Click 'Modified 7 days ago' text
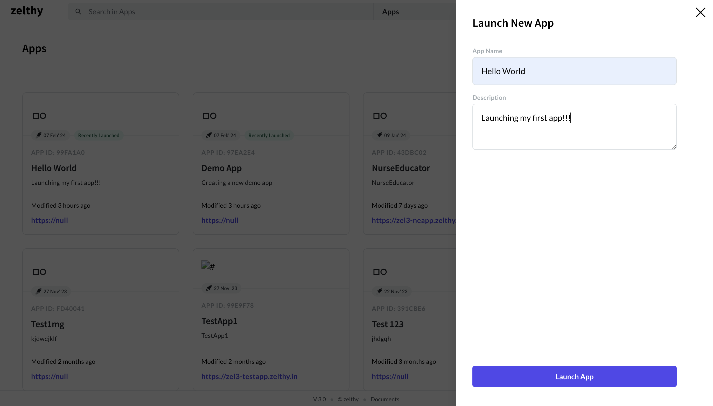Viewport: 713px width, 406px height. click(x=400, y=206)
